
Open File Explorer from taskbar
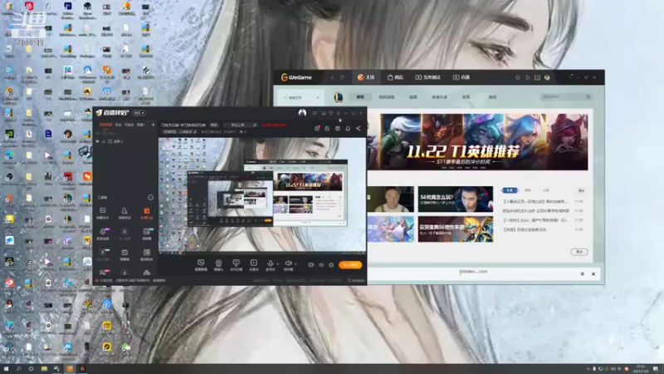click(x=44, y=369)
